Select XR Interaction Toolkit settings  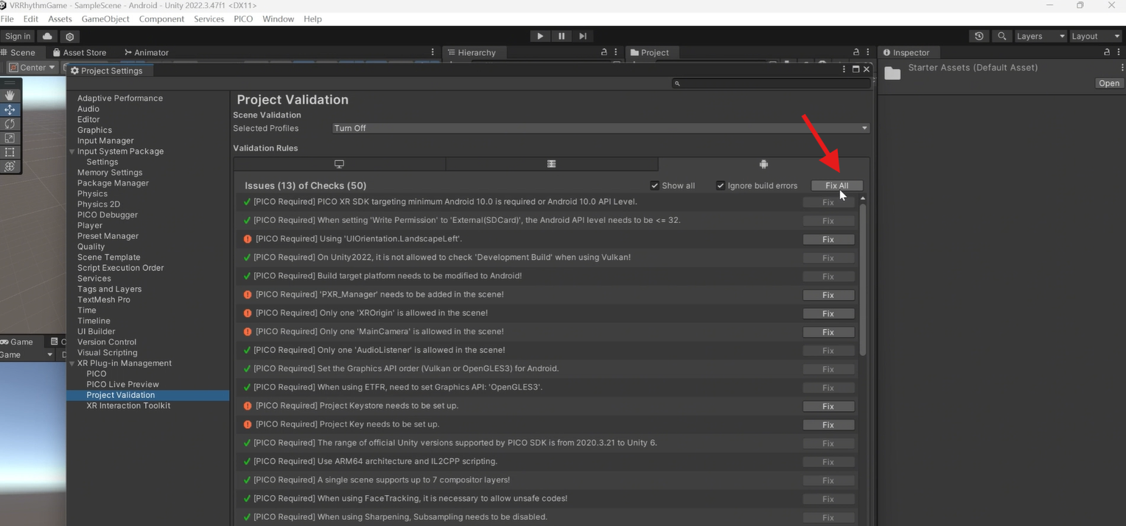click(128, 405)
